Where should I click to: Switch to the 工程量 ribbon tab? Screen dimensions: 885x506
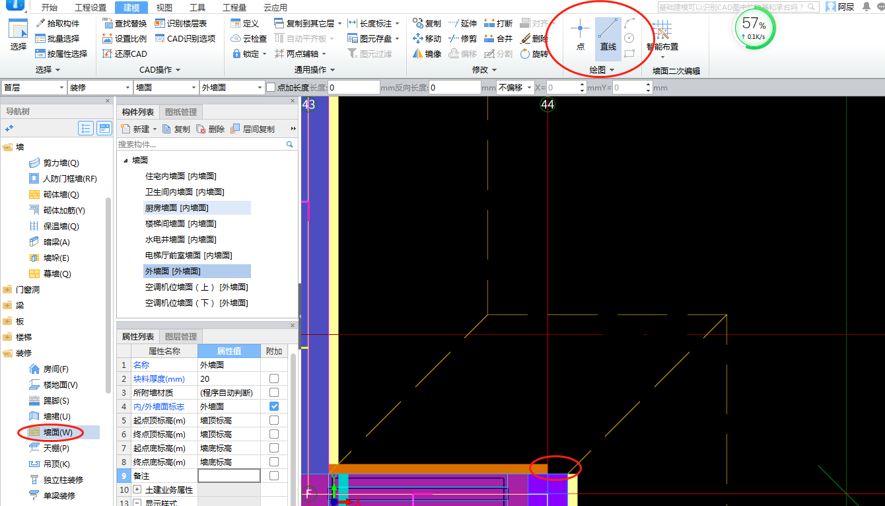[234, 8]
